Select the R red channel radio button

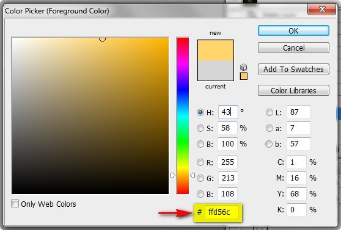tap(200, 162)
